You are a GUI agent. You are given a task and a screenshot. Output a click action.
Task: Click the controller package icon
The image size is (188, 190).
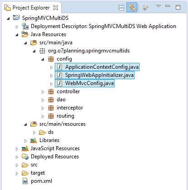(51, 91)
